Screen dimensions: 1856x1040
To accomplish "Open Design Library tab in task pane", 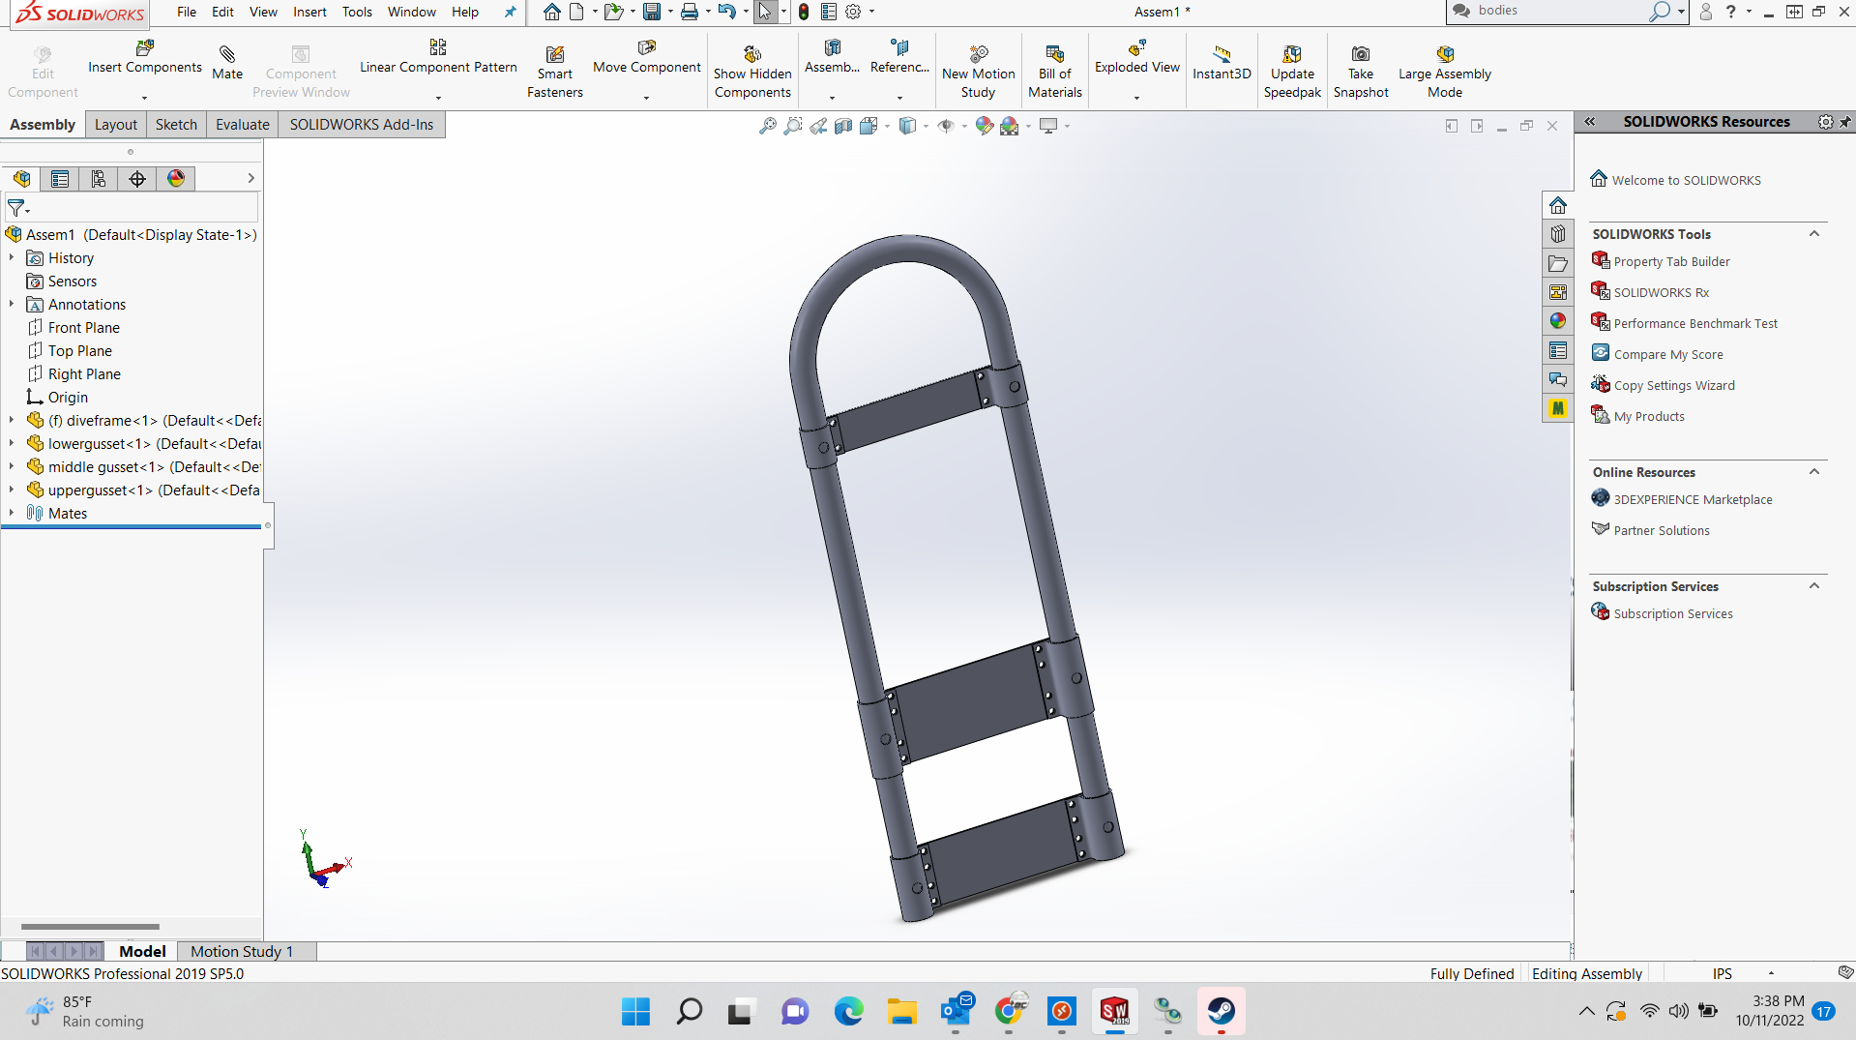I will 1557,234.
